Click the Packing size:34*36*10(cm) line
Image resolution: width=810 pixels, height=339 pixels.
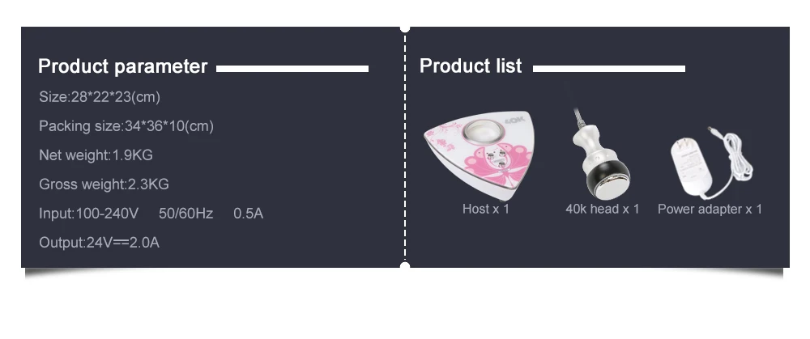pos(126,126)
